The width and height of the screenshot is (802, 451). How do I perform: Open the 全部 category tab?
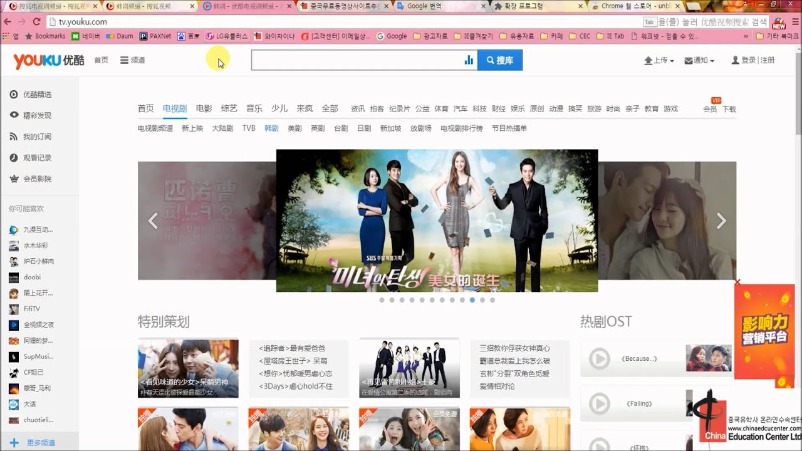click(330, 108)
